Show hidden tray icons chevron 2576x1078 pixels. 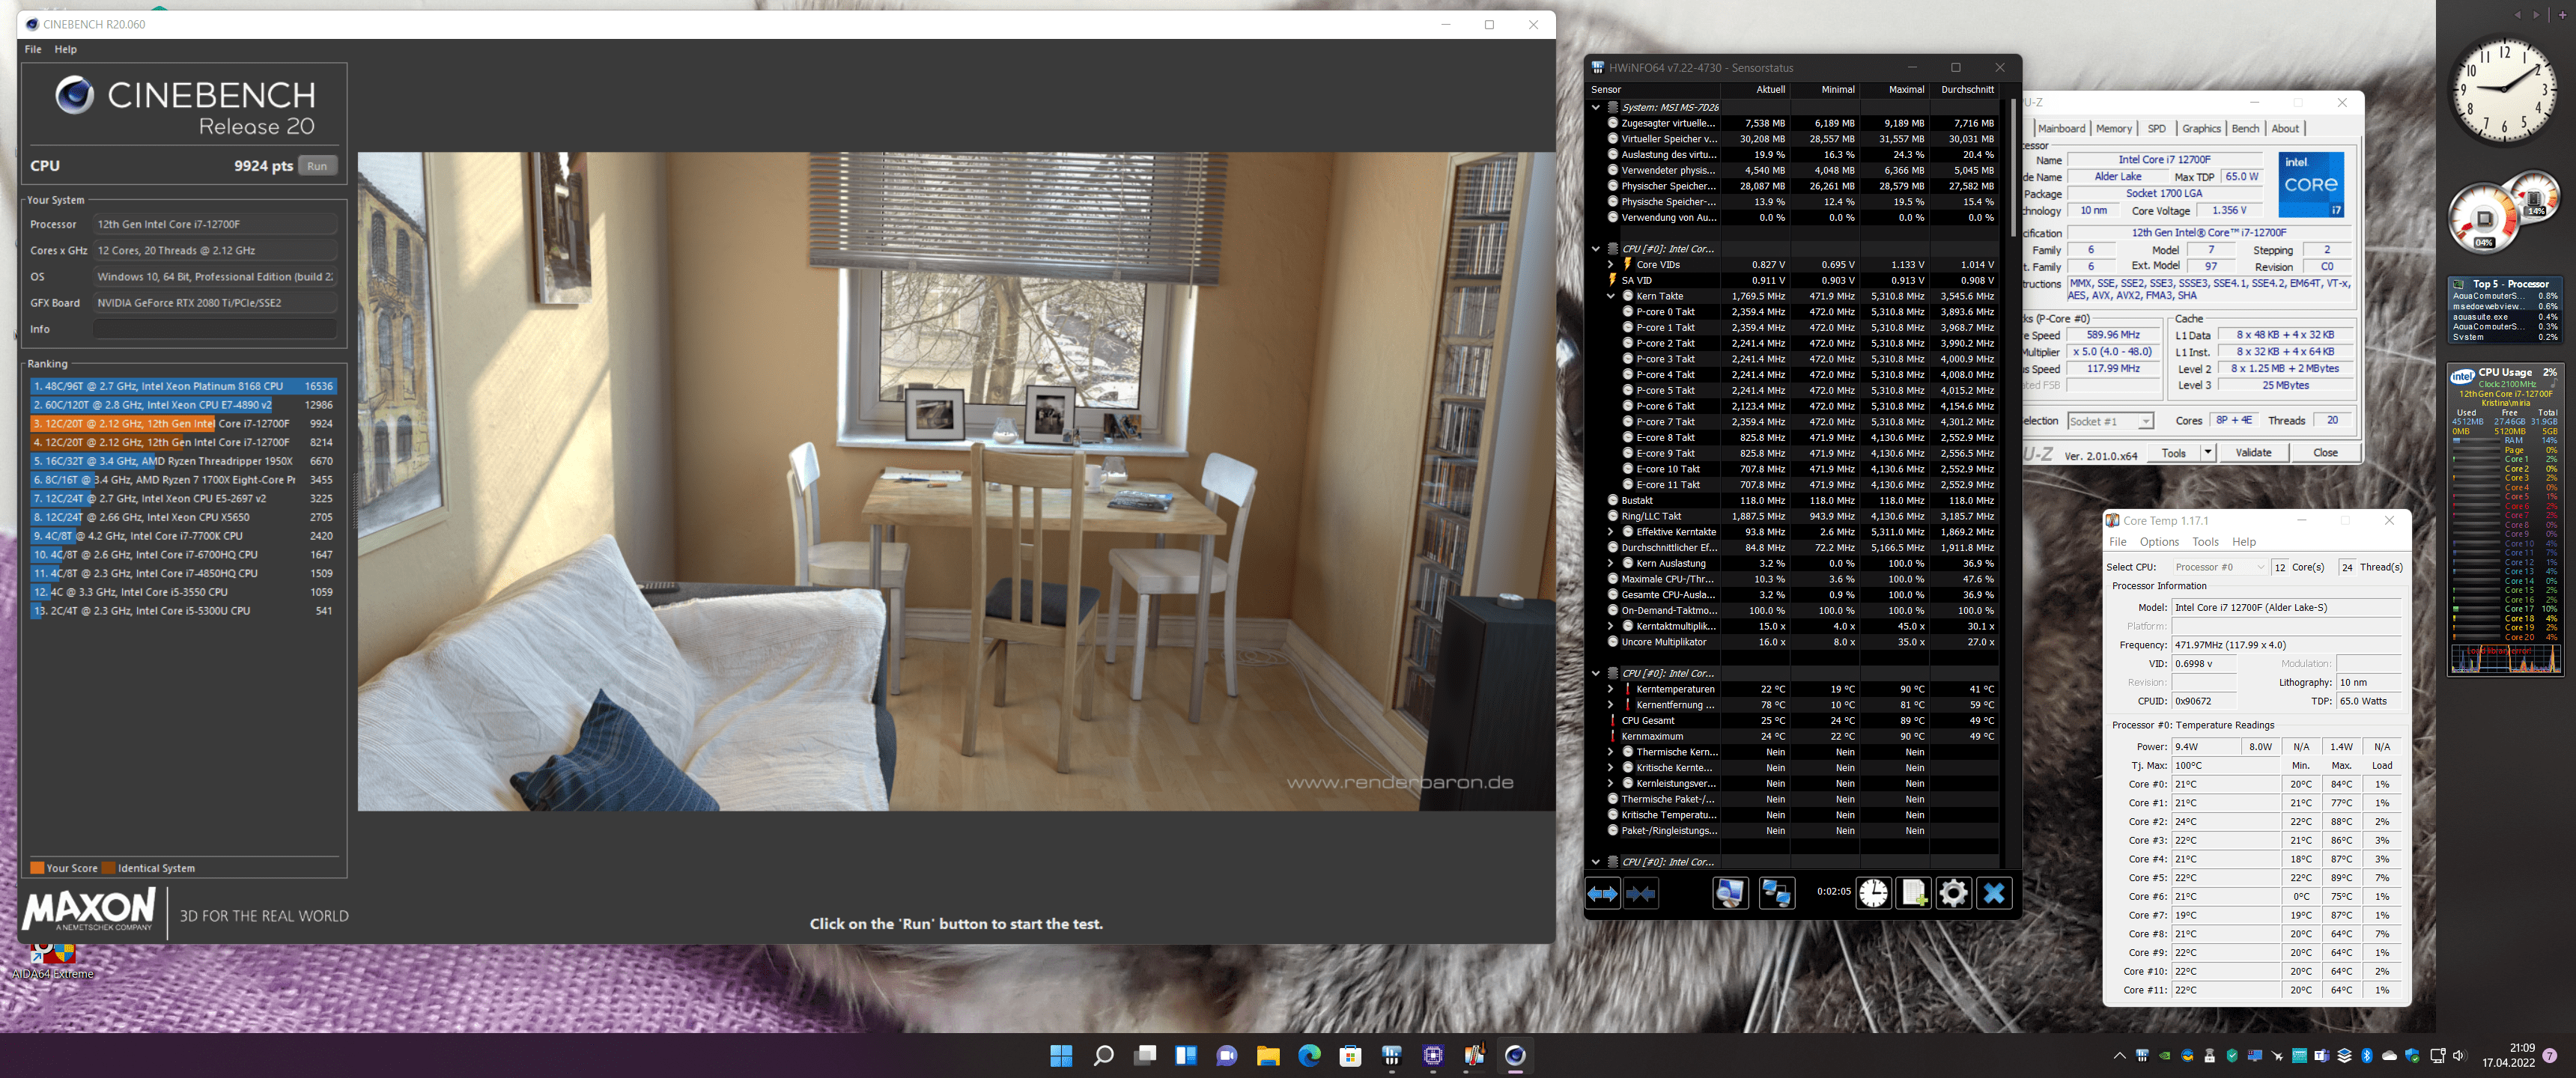coord(2119,1056)
